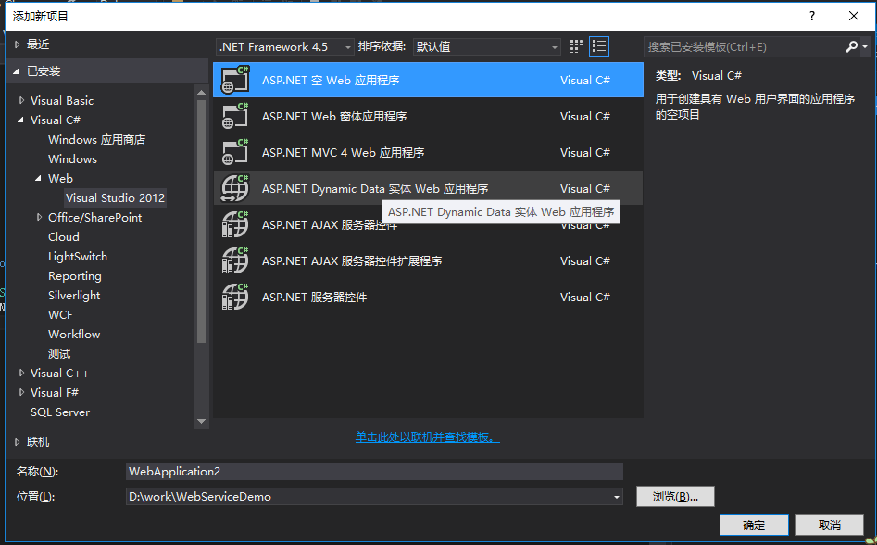Open 单击此处以联机并查找模板 link
Screen dimensions: 877x545
click(x=428, y=437)
